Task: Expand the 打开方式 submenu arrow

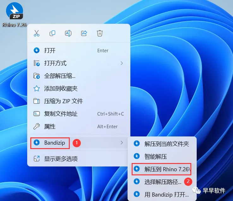Action: [122, 63]
